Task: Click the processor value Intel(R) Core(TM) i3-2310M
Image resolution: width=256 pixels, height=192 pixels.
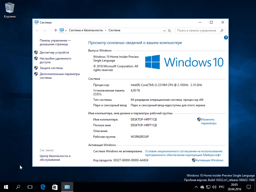Action: click(x=166, y=85)
